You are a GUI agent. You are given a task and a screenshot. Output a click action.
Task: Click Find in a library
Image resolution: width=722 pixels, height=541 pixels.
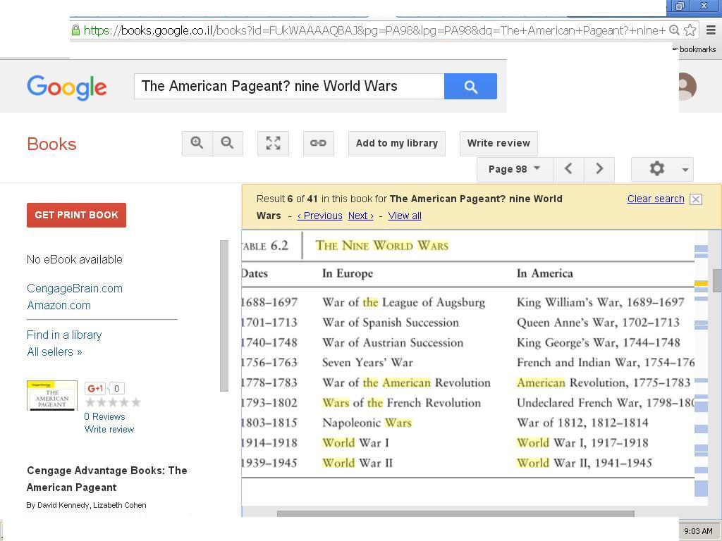click(64, 335)
